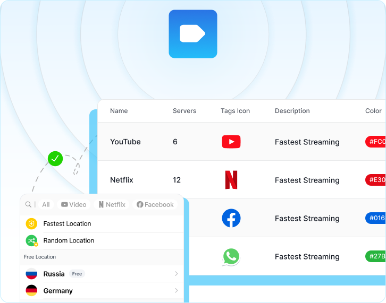Open the YouTube row name
386x303 pixels.
[125, 142]
